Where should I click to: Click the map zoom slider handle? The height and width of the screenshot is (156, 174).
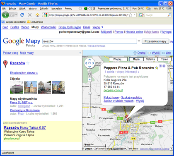click(89, 93)
